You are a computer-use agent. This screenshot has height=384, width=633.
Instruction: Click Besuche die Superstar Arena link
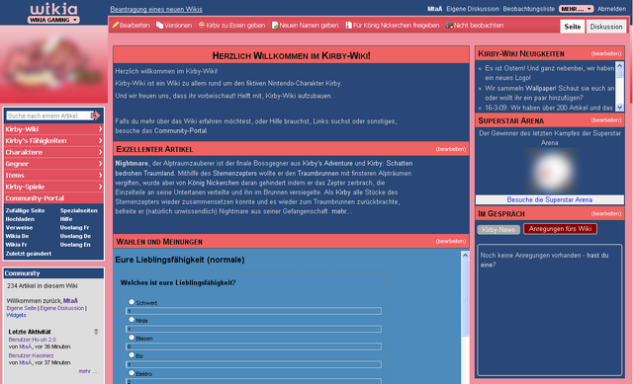click(550, 199)
